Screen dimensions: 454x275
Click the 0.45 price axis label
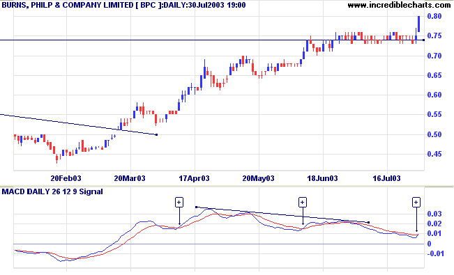pos(434,154)
